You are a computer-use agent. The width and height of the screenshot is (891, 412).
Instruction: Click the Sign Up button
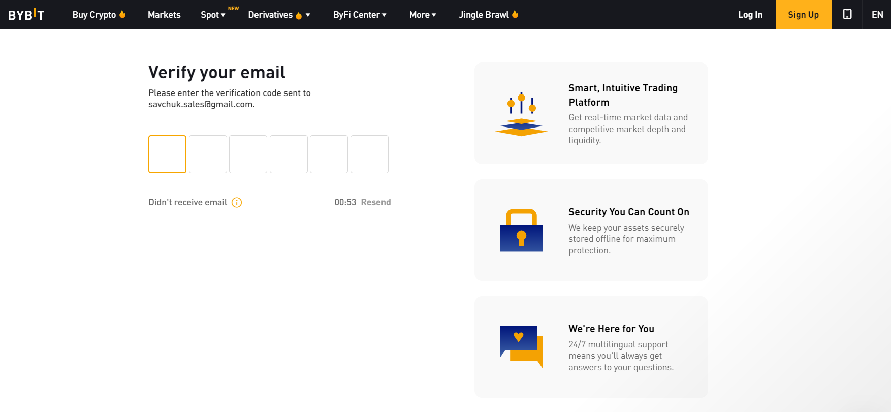tap(804, 15)
